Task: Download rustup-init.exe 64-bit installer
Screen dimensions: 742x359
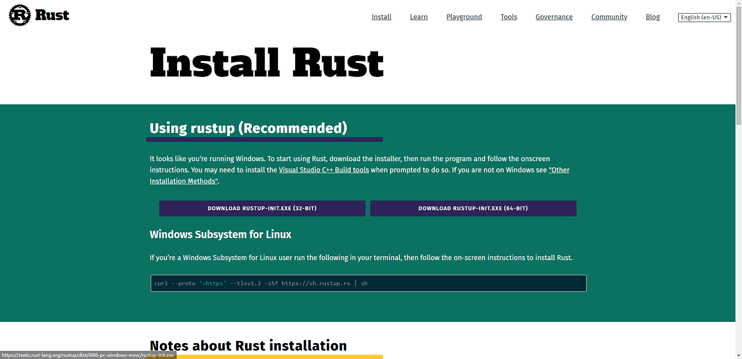Action: [x=473, y=208]
